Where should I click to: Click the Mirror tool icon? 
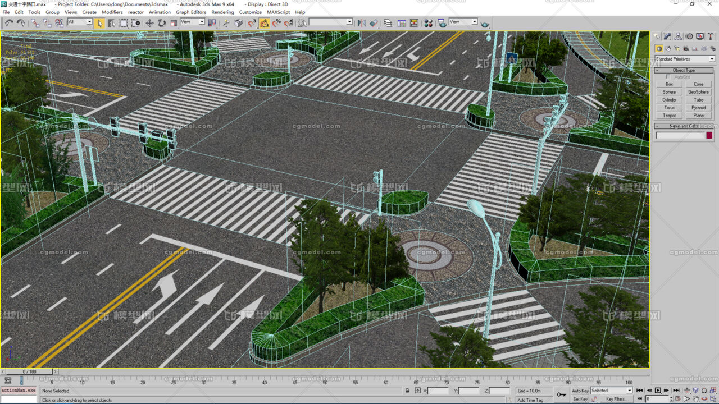point(362,23)
